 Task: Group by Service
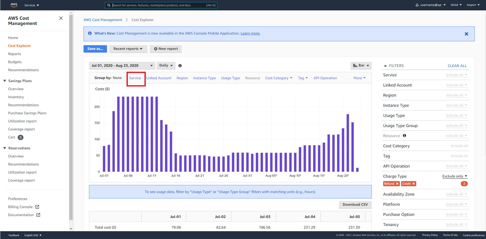[135, 78]
